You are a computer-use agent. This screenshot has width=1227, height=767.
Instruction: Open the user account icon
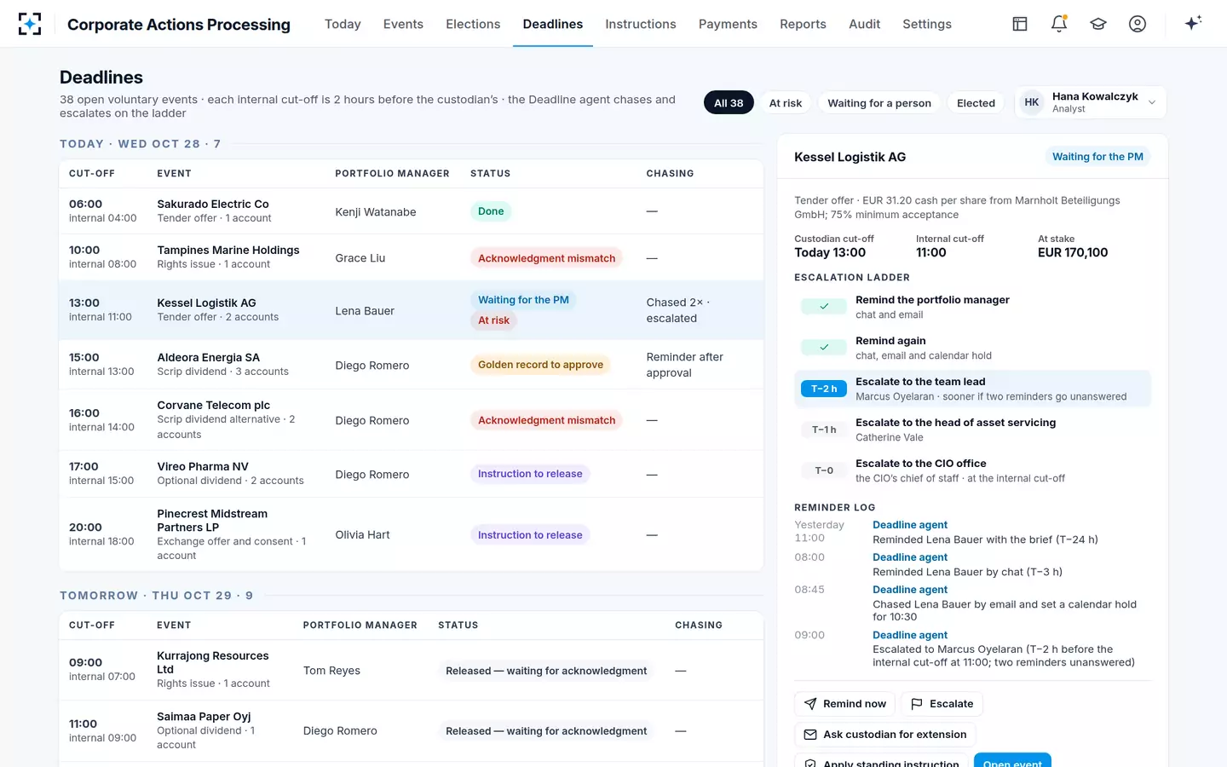click(1138, 24)
